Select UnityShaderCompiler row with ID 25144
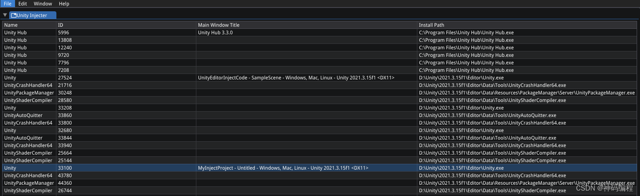 coord(320,160)
